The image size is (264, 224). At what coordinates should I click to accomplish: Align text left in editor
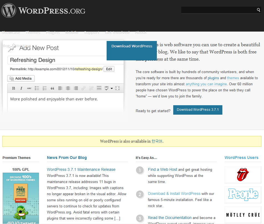pyautogui.click(x=60, y=88)
